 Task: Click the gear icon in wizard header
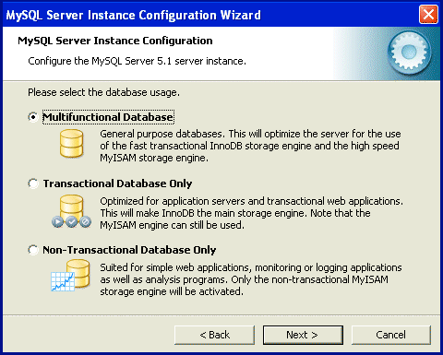point(409,52)
